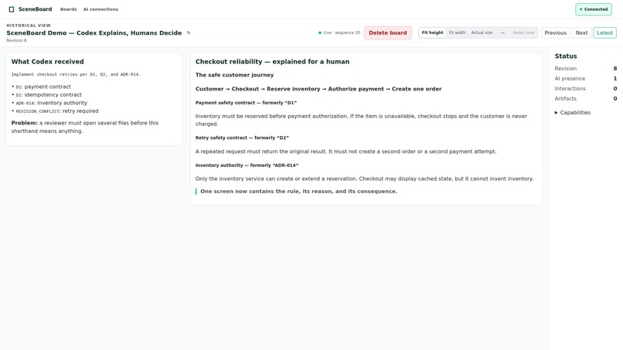Viewport: 623px width, 350px height.
Task: Click the Inventory must be reserved paragraph
Action: click(361, 120)
